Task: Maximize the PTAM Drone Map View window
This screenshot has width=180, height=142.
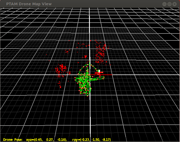Action: pyautogui.click(x=170, y=4)
